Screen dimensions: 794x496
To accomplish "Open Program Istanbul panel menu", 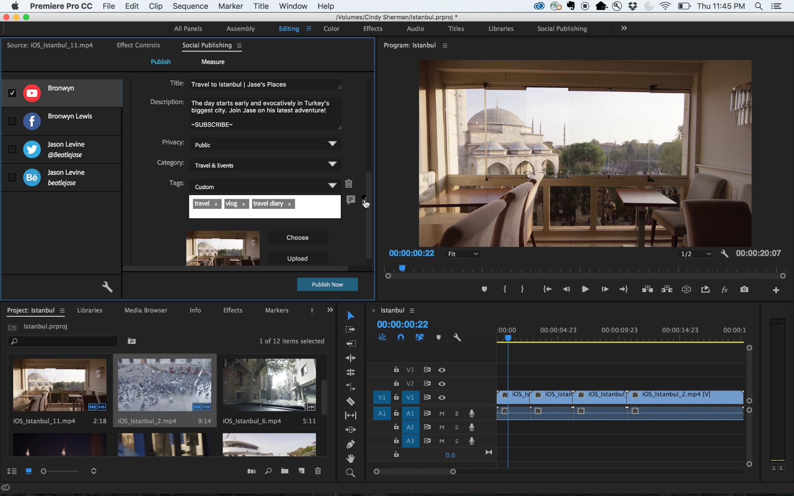I will coord(445,45).
